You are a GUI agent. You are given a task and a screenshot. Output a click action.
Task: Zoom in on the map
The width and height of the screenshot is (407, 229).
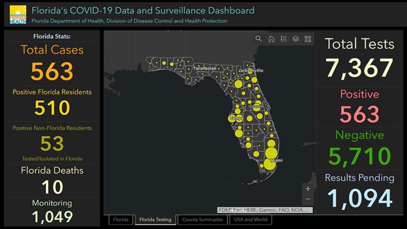[x=308, y=189]
